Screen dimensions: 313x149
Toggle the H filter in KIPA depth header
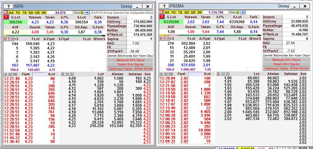pyautogui.click(x=12, y=39)
